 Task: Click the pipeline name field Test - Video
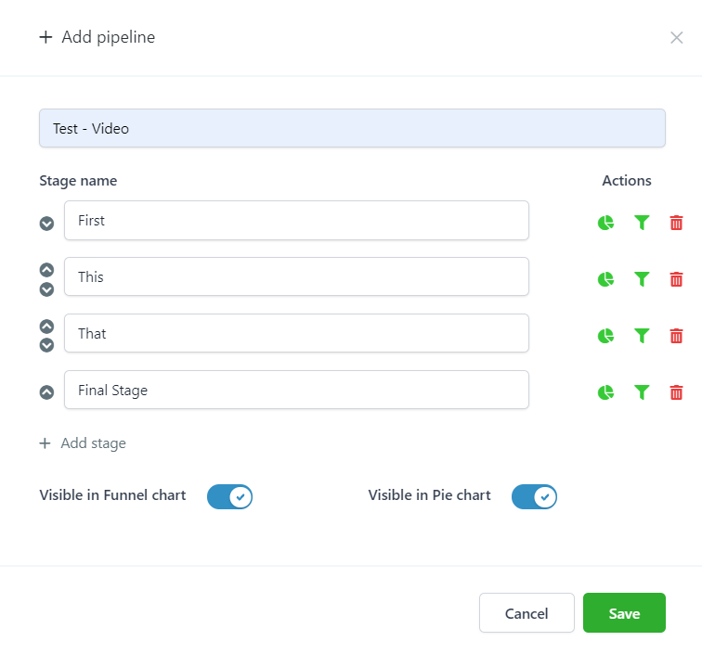pyautogui.click(x=352, y=128)
